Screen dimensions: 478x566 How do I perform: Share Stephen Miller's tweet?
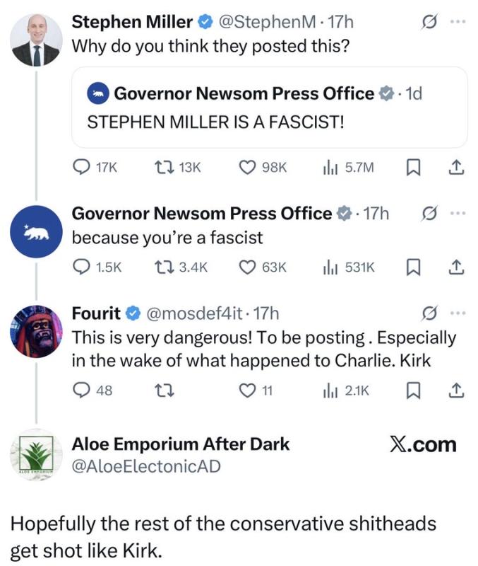[x=455, y=167]
